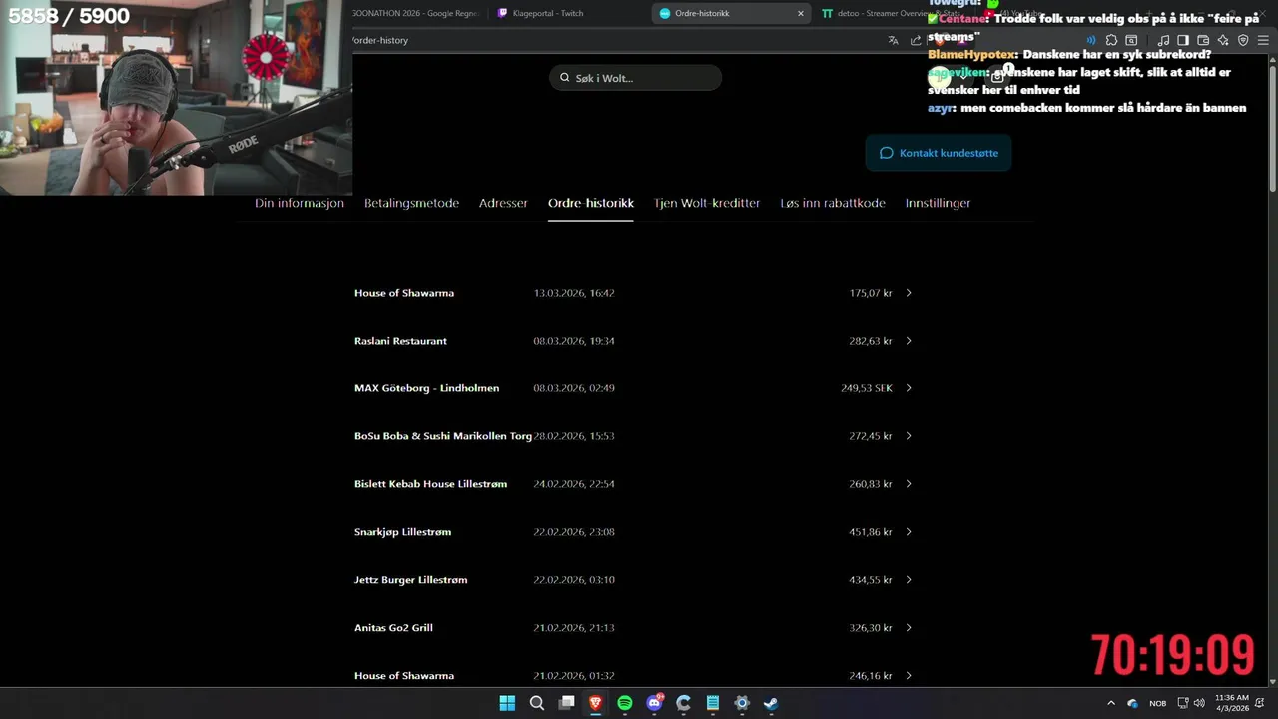Click the Søk i Wolt search field
The image size is (1278, 719).
(x=635, y=78)
